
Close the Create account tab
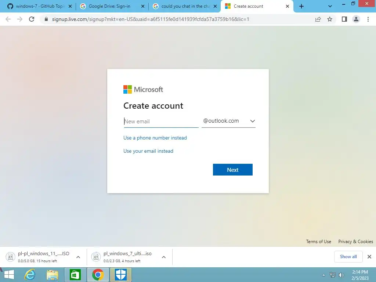pyautogui.click(x=288, y=7)
